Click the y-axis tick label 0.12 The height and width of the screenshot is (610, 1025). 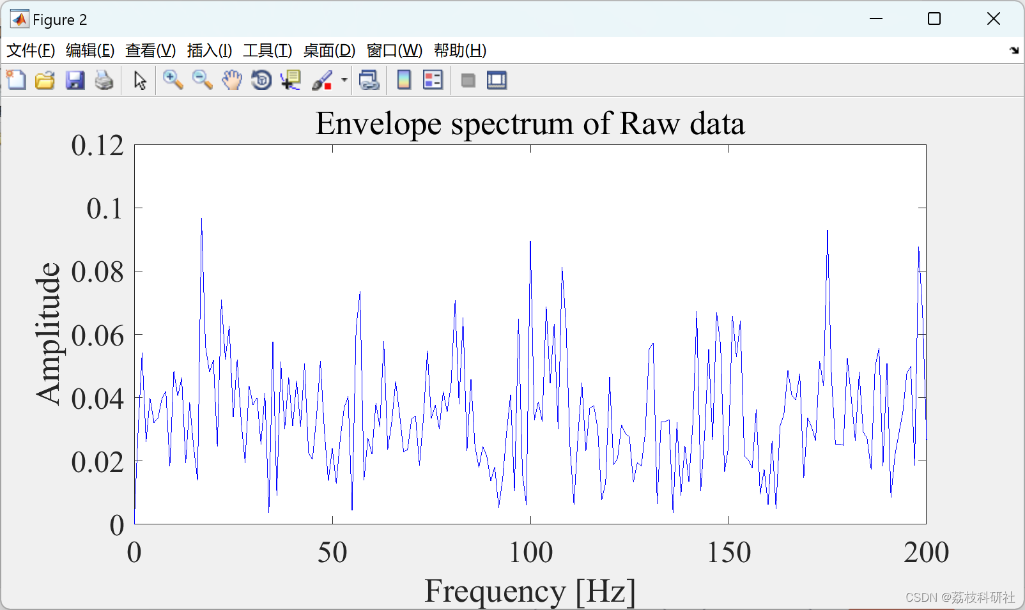[x=97, y=146]
